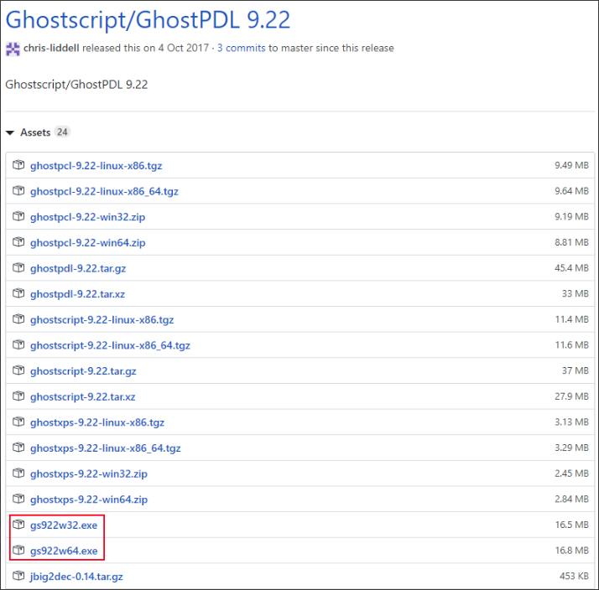The image size is (599, 590).
Task: Click the package icon beside gs922w64.exe
Action: pyautogui.click(x=18, y=551)
